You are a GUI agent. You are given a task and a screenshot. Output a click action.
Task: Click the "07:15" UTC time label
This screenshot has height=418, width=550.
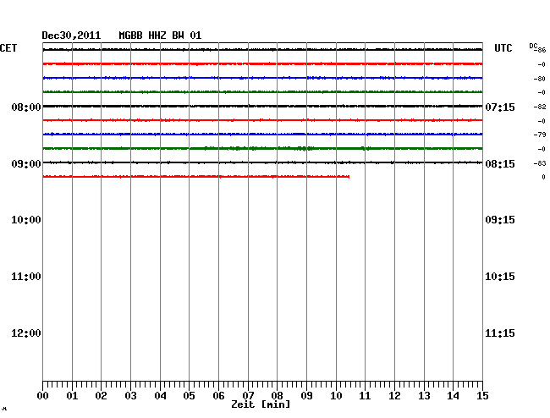coord(500,107)
